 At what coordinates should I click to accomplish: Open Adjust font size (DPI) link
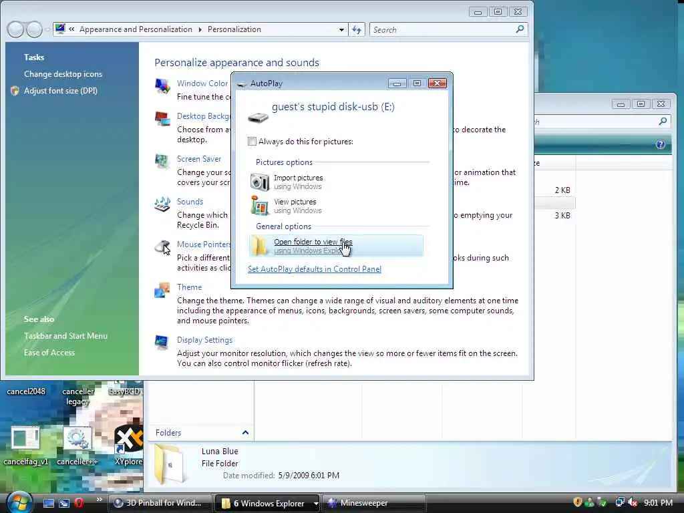[61, 91]
